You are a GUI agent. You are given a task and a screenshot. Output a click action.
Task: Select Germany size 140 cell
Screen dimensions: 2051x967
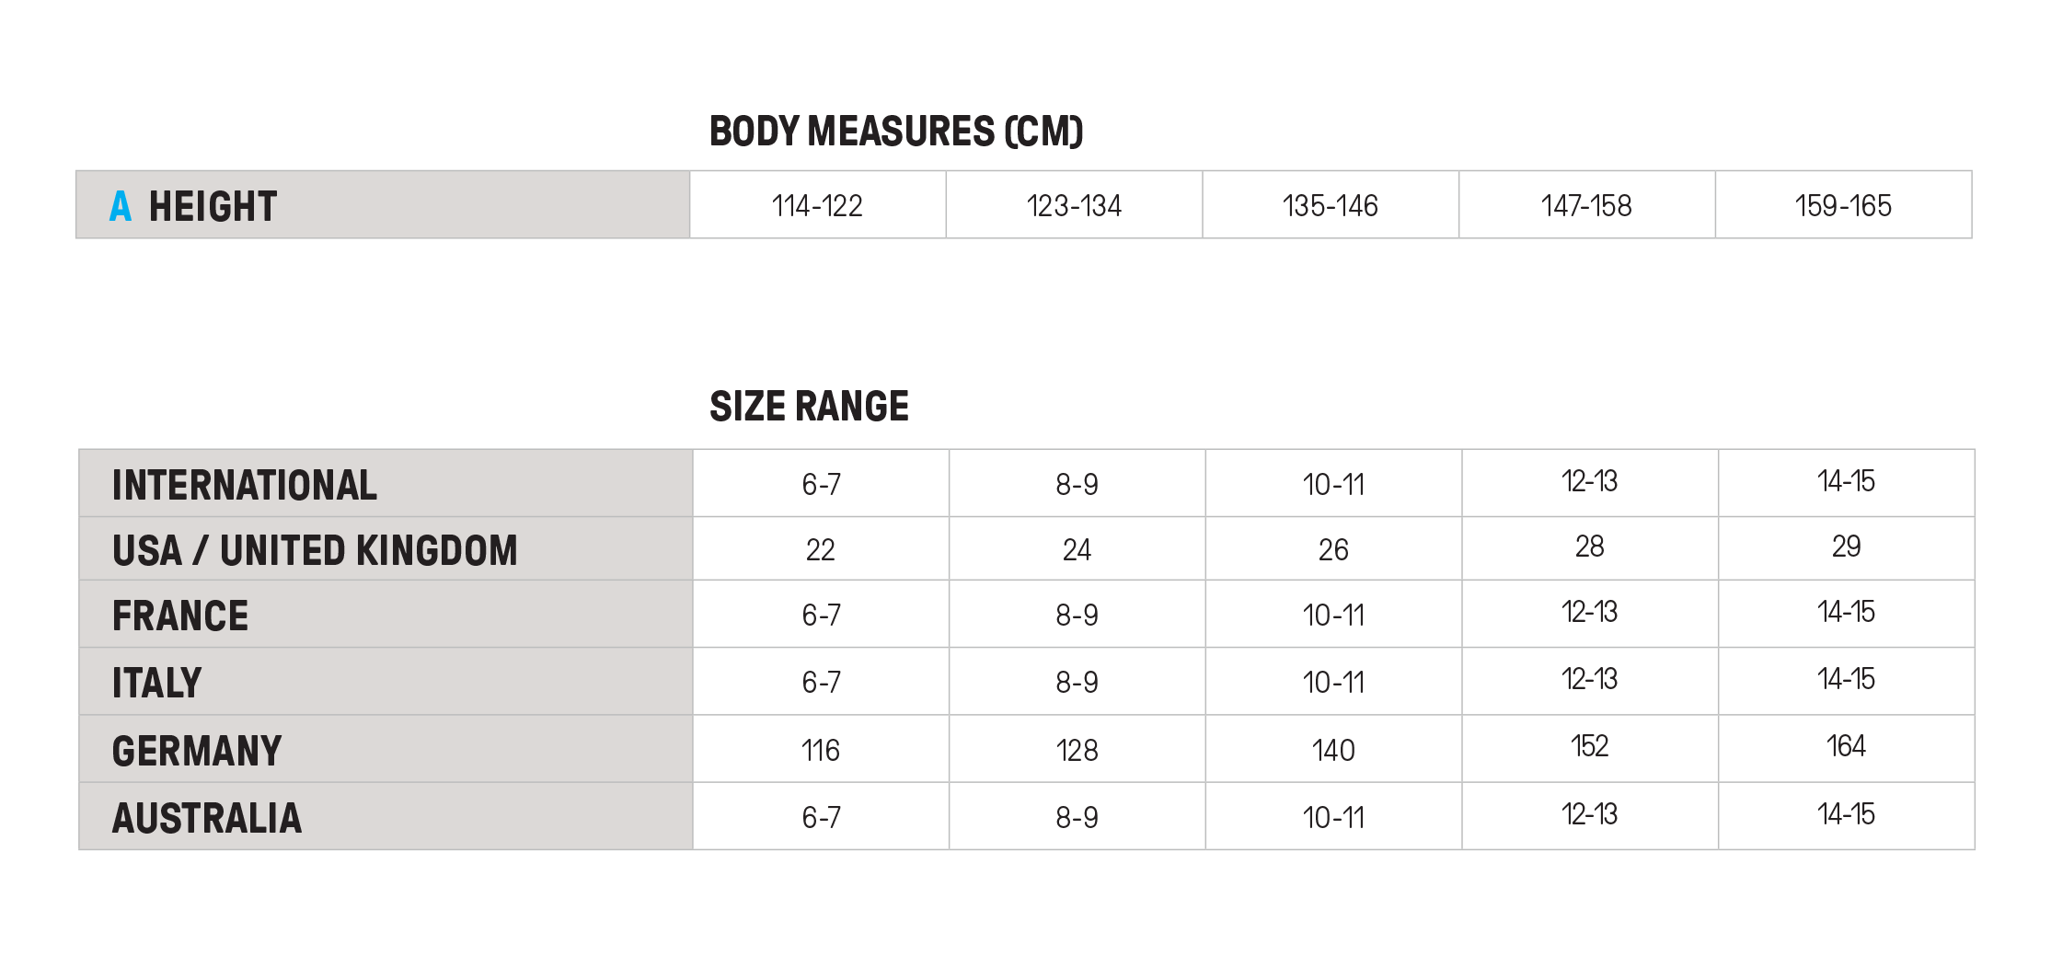pos(1333,751)
